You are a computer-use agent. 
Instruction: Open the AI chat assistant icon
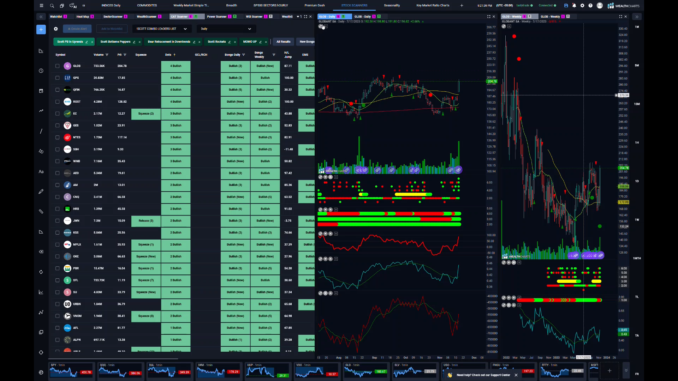tap(73, 6)
